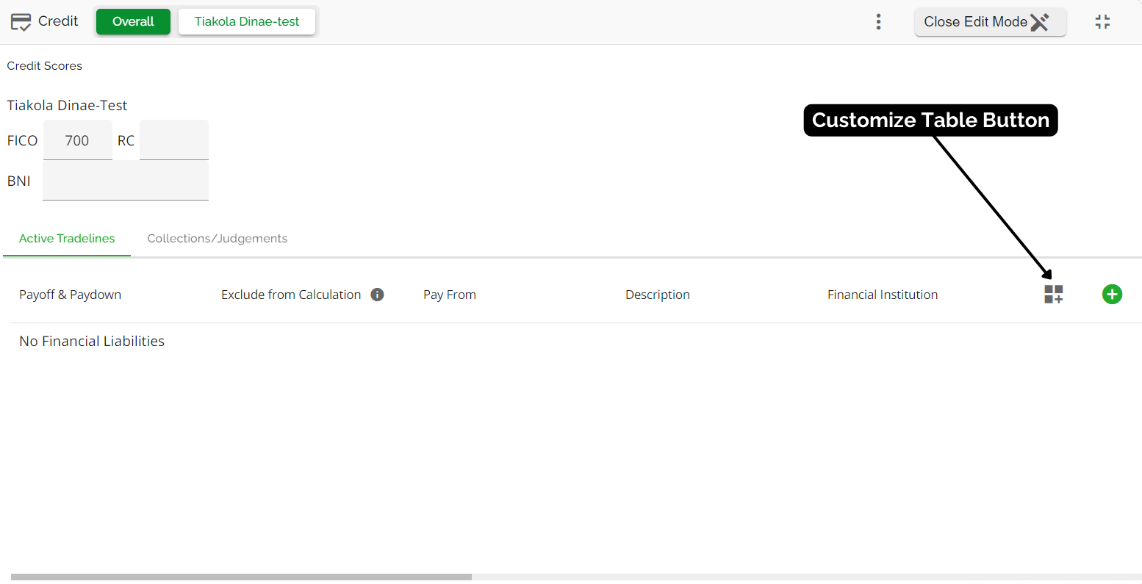1142x584 pixels.
Task: Click the Credit Scores heading
Action: point(44,66)
